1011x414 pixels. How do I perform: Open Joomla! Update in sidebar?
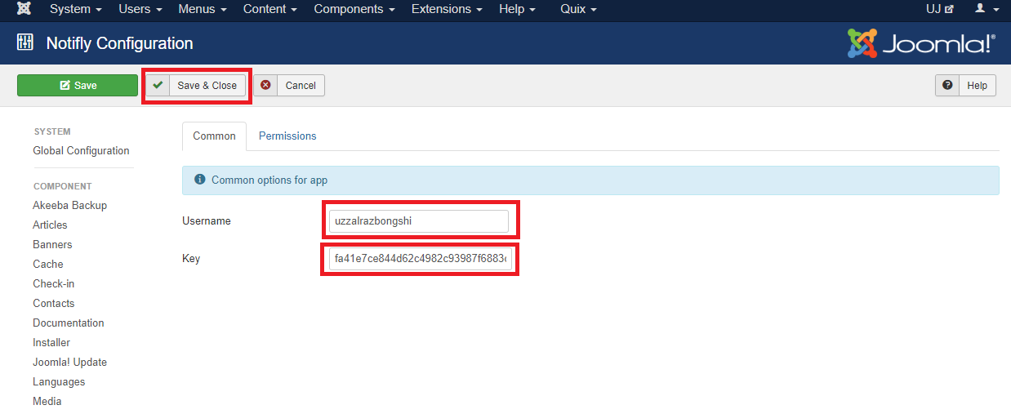(69, 363)
